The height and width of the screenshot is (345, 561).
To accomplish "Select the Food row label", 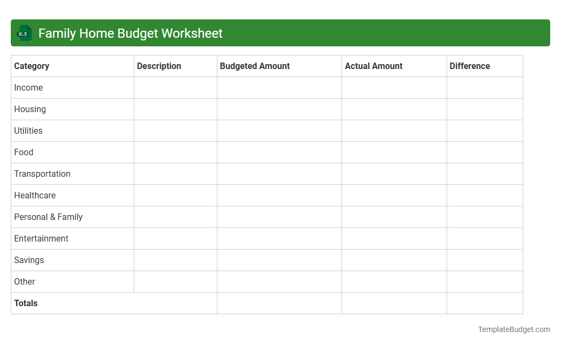I will pos(23,152).
